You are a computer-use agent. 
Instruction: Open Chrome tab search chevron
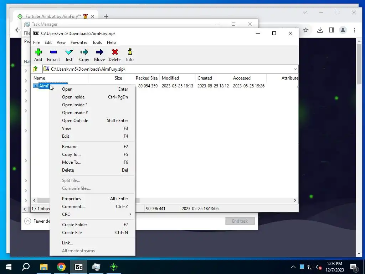[x=305, y=12]
